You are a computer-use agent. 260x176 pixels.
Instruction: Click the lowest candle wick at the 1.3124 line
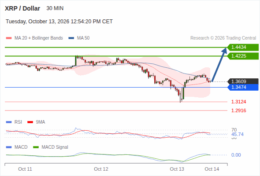[180, 98]
